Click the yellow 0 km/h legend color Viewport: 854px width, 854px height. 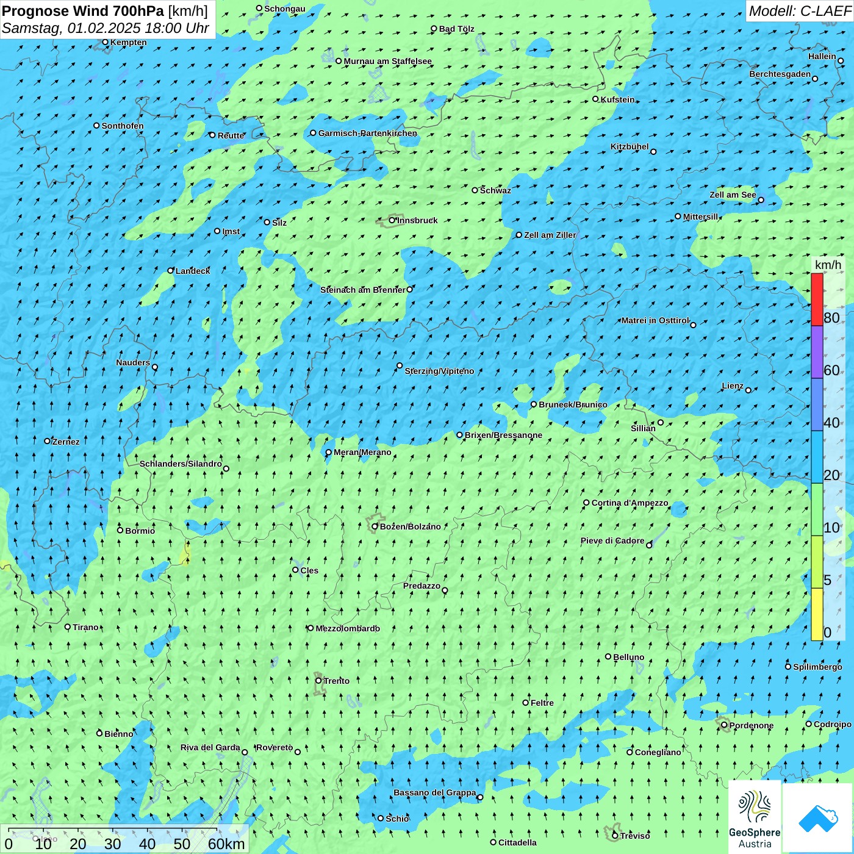[817, 614]
